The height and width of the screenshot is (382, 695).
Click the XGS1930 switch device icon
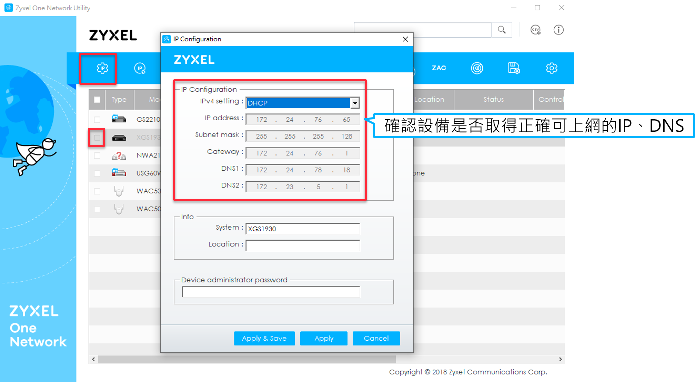pos(119,138)
